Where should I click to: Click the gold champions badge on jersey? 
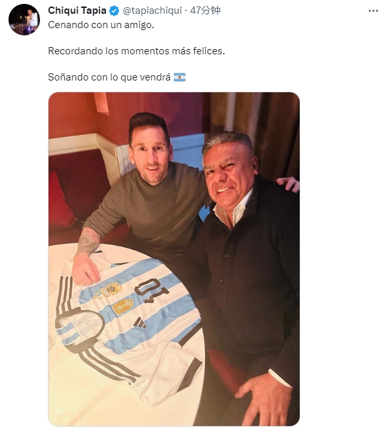coord(123,306)
